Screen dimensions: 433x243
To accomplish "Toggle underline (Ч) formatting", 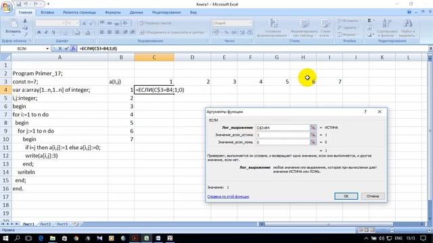I will coord(53,32).
